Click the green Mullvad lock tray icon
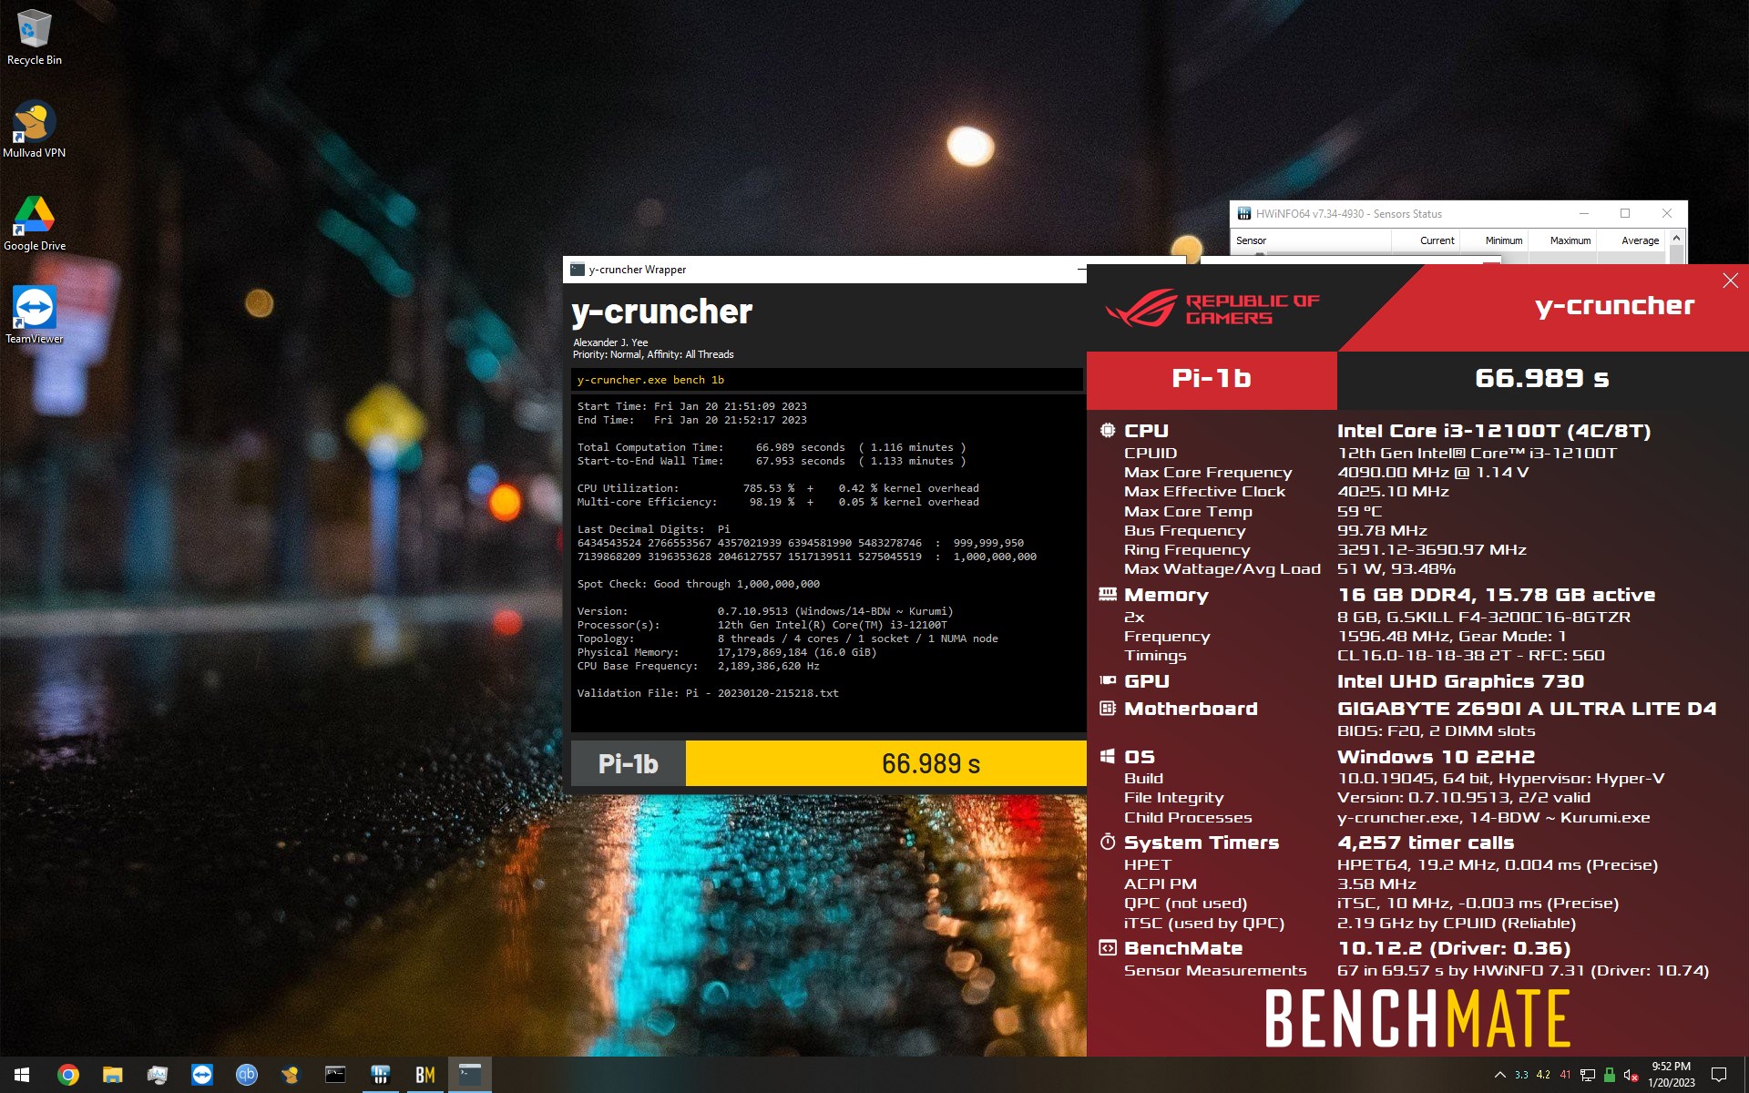Image resolution: width=1749 pixels, height=1093 pixels. (x=1610, y=1075)
